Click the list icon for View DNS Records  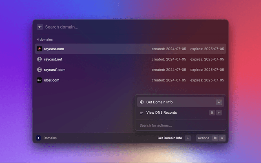pyautogui.click(x=142, y=112)
